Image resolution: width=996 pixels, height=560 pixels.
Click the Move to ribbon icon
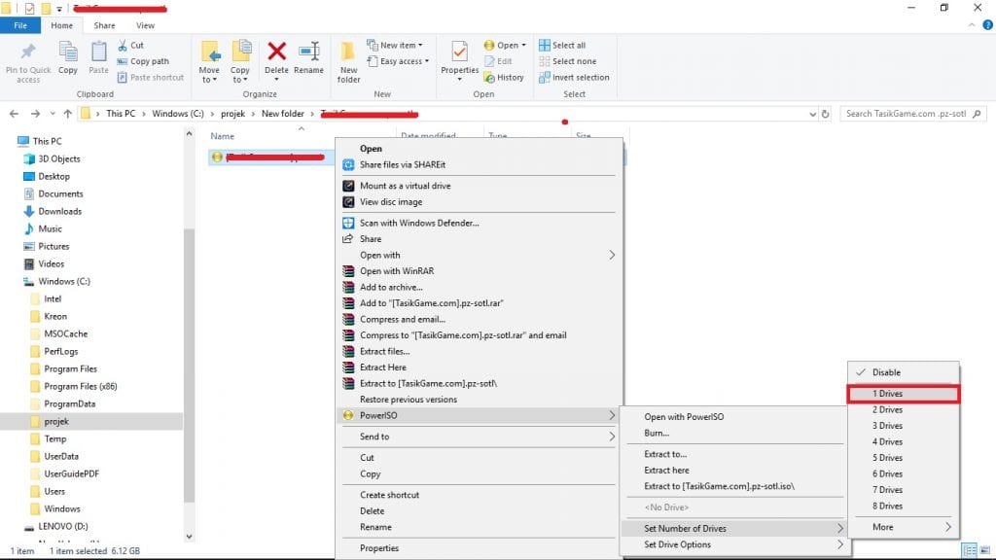(x=210, y=53)
